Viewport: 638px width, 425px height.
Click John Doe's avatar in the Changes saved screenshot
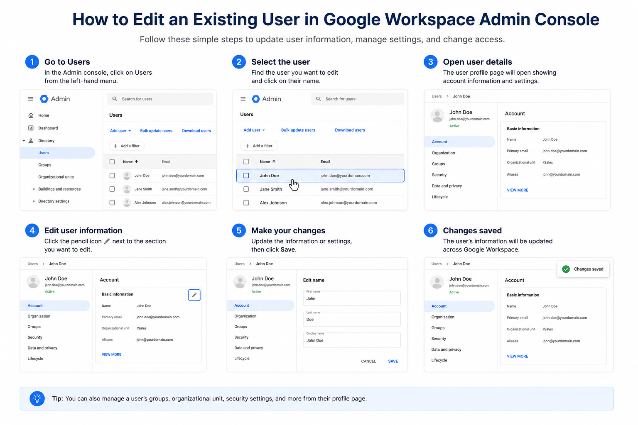click(x=437, y=282)
